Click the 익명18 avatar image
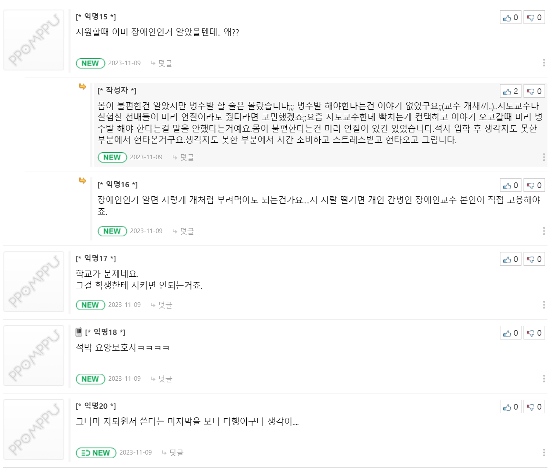This screenshot has height=476, width=552. point(34,356)
